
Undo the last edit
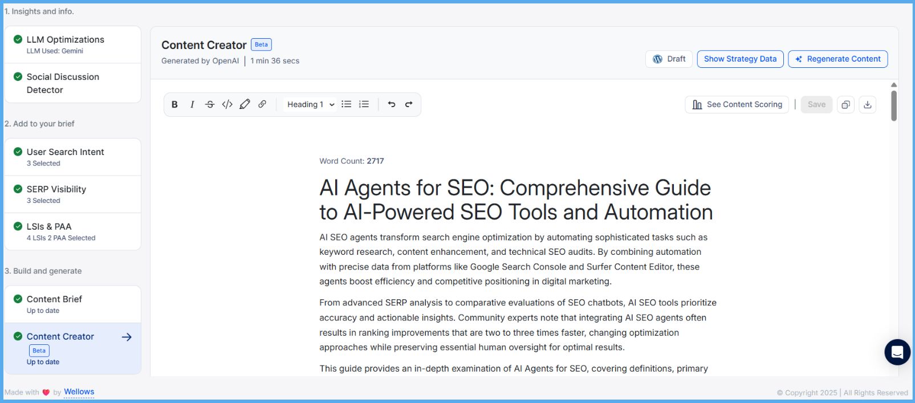[x=392, y=104]
